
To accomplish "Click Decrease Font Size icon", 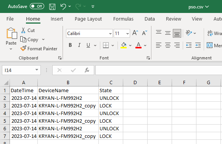I will (x=145, y=33).
